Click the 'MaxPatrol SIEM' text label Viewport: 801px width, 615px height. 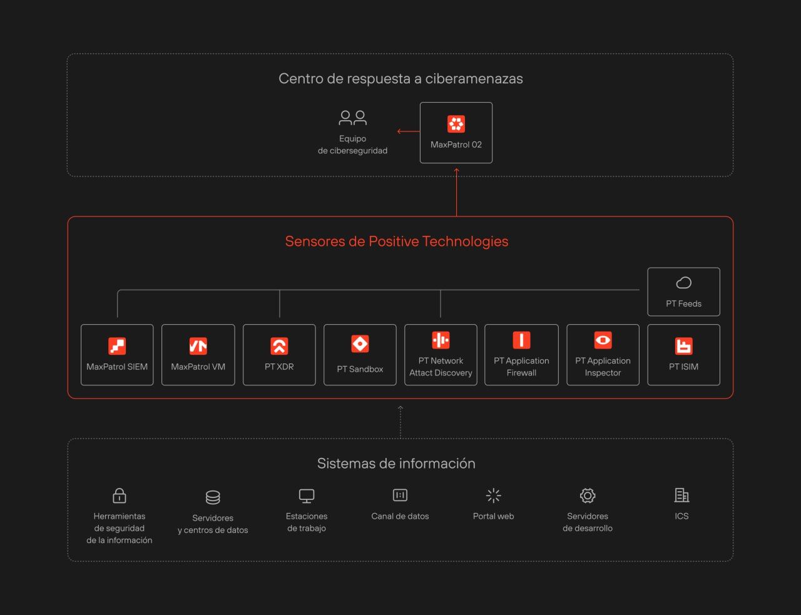pyautogui.click(x=117, y=367)
